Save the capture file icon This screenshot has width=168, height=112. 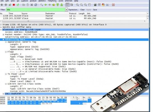(28, 5)
